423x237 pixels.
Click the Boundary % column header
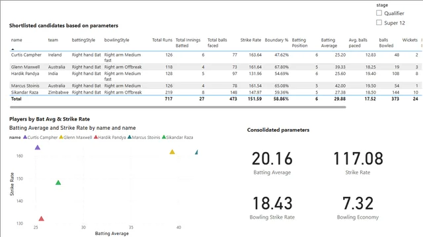276,40
